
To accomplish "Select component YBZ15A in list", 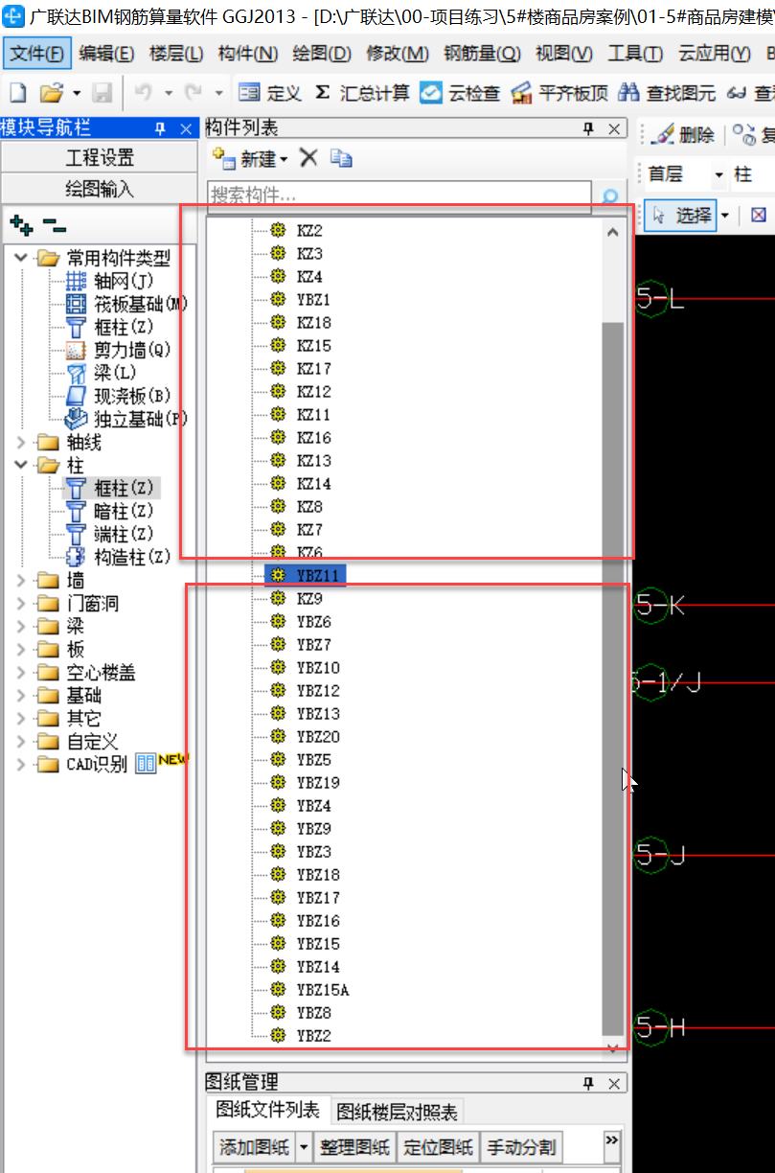I will click(x=323, y=990).
